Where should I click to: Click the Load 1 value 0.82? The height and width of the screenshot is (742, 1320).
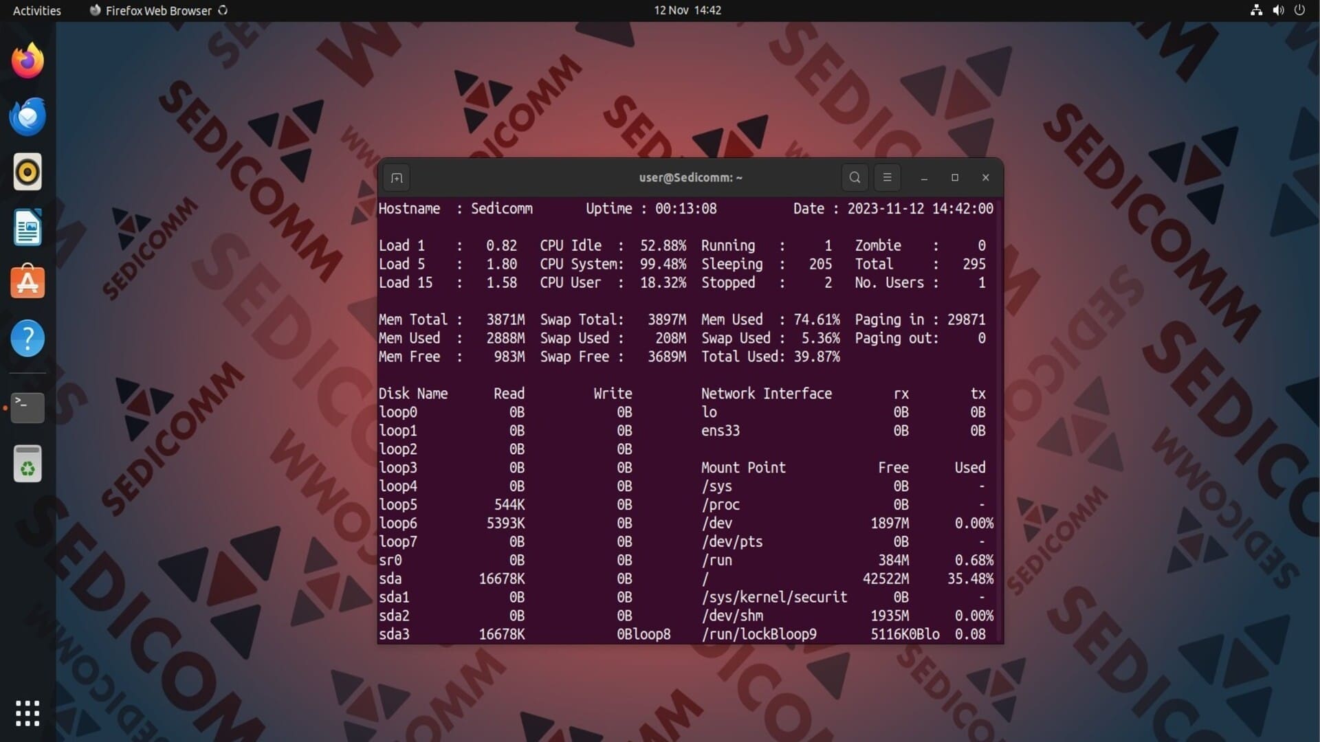(x=501, y=245)
